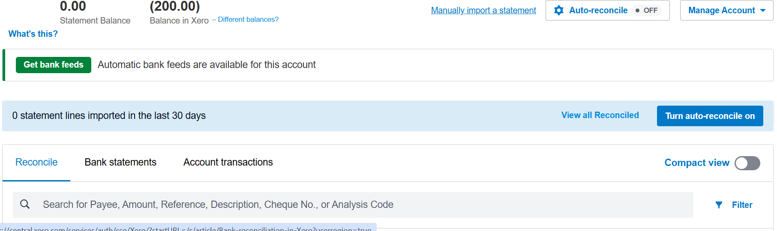This screenshot has width=777, height=231.
Task: Click the Auto-reconcile gear icon
Action: [559, 10]
